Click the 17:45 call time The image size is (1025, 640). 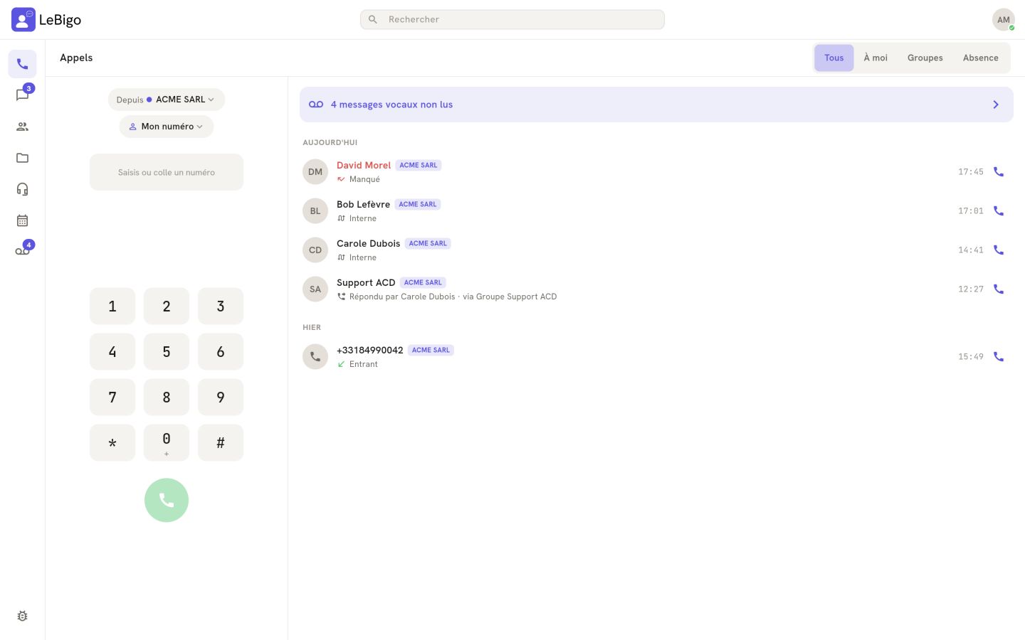tap(971, 172)
